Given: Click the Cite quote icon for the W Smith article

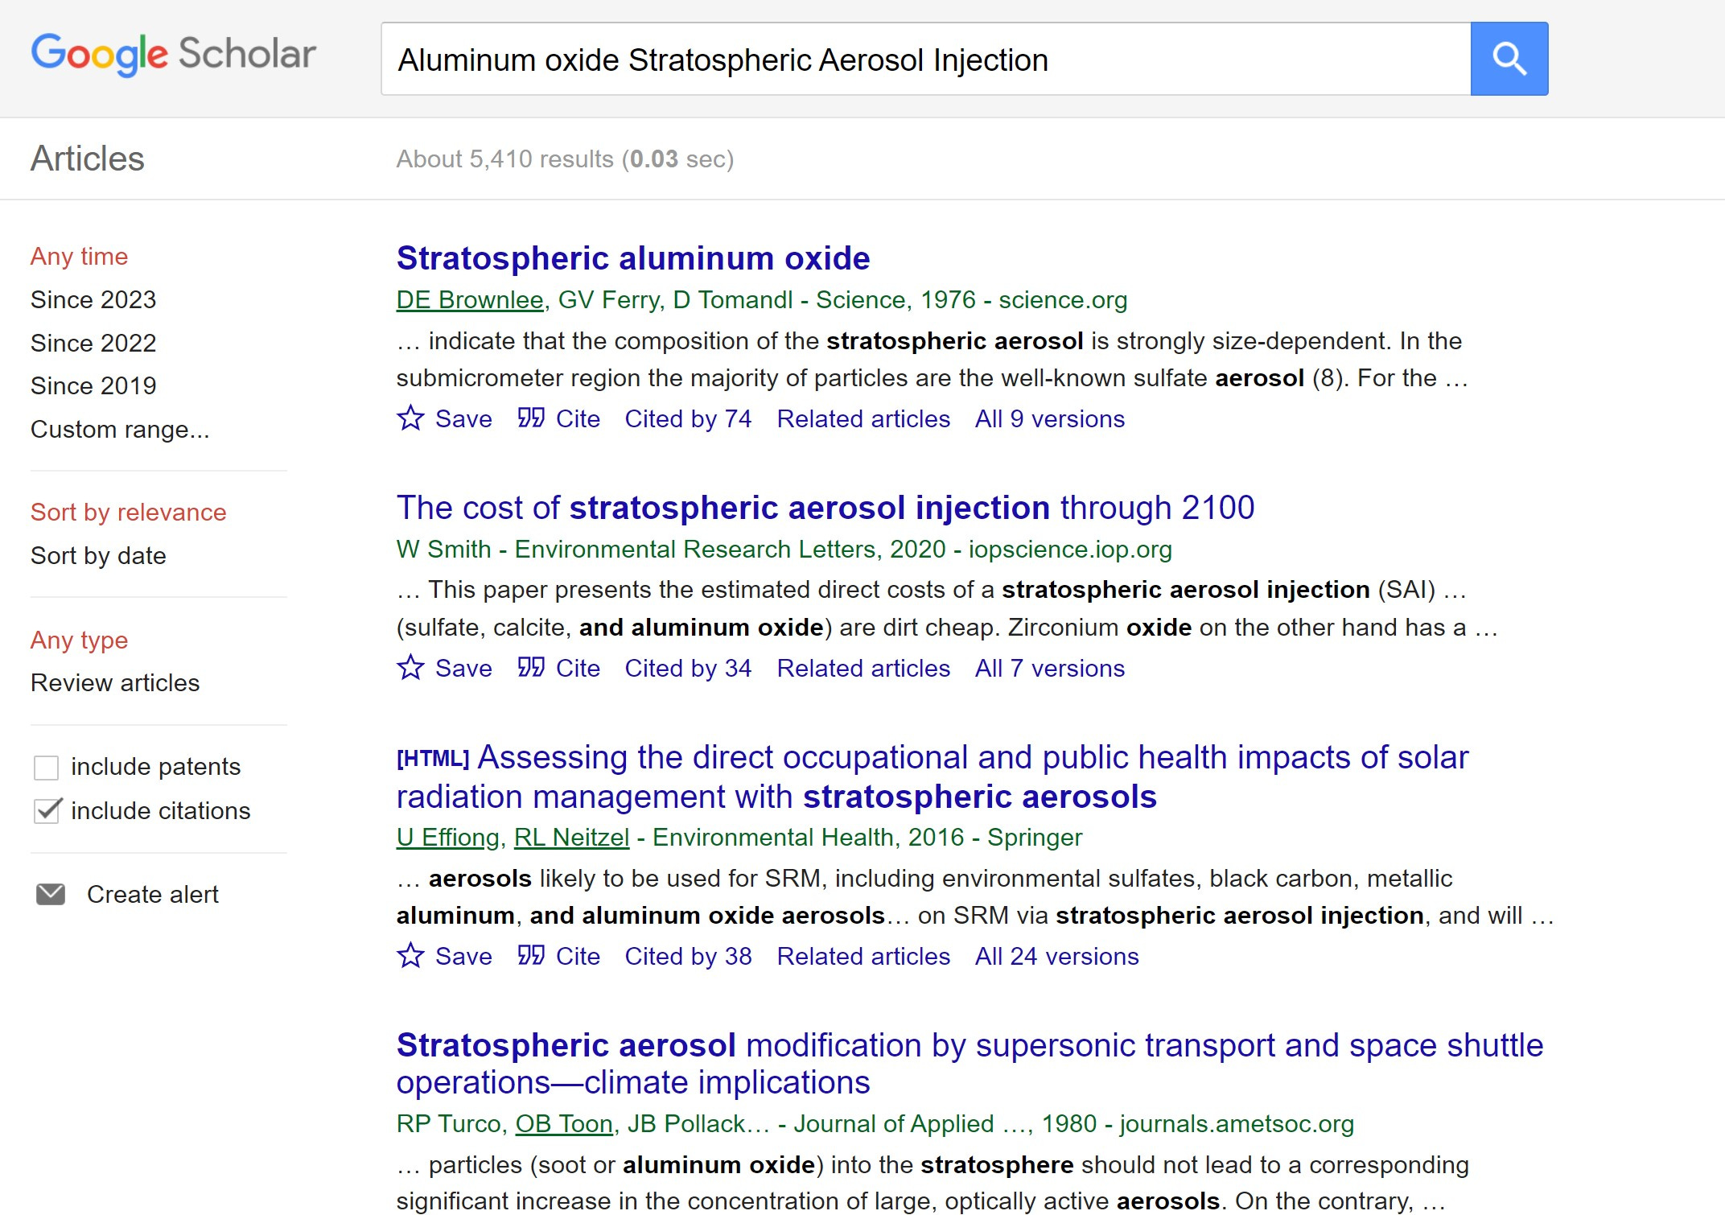Looking at the screenshot, I should point(531,667).
